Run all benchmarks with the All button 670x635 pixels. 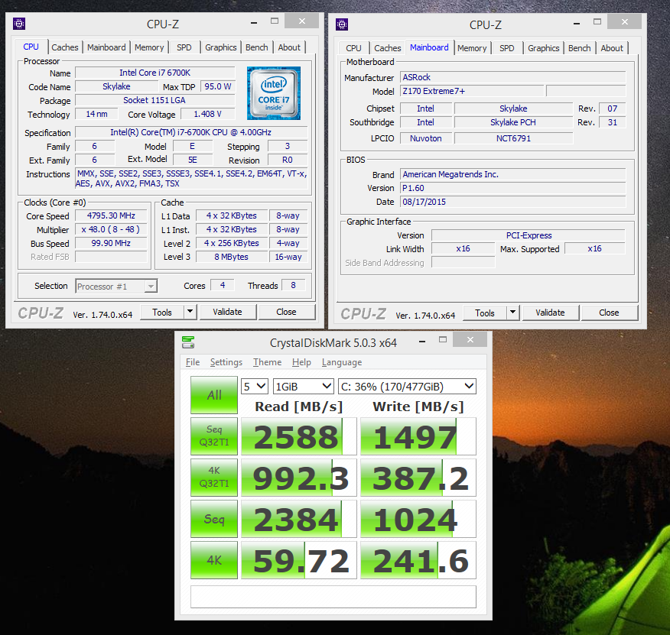tap(214, 395)
